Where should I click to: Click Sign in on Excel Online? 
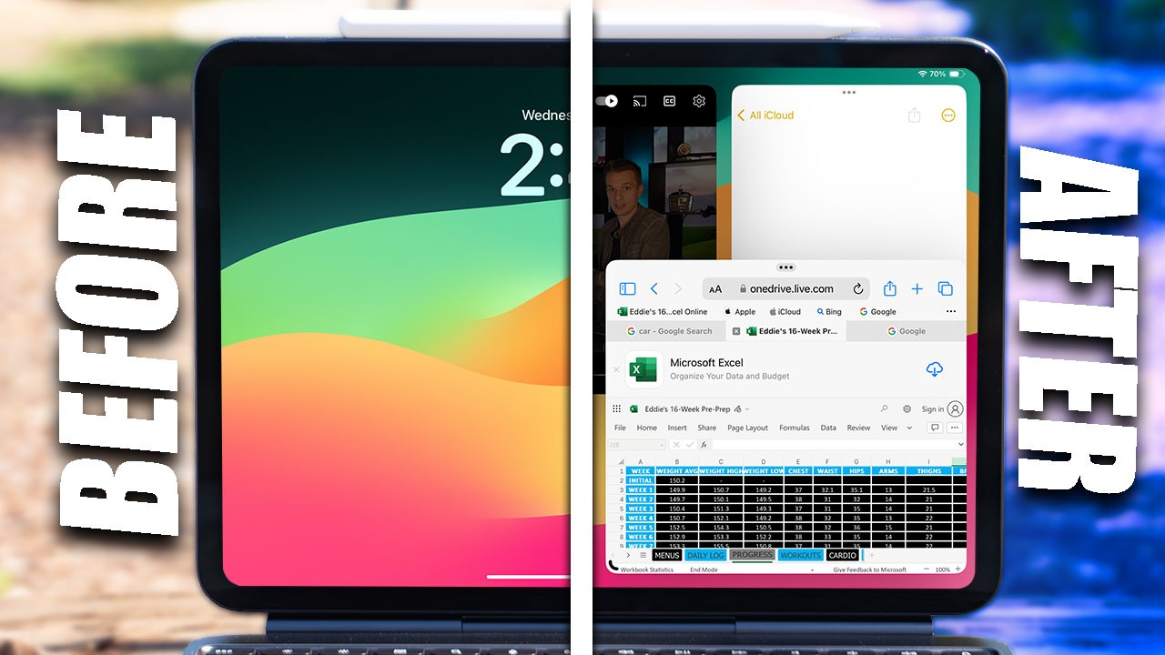point(942,409)
